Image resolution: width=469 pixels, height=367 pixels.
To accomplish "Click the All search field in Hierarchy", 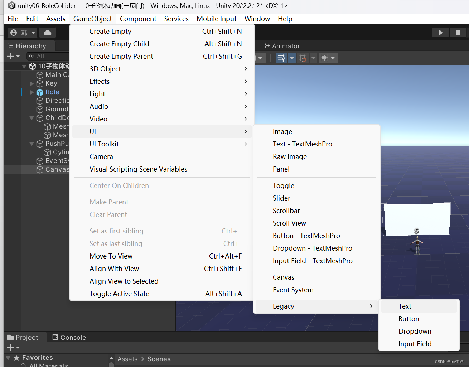I will coord(48,56).
